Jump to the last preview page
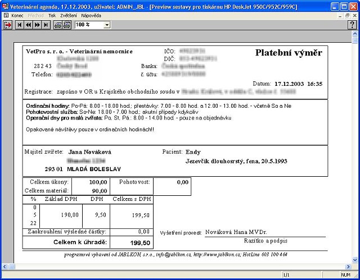360x280 pixels. click(46, 25)
